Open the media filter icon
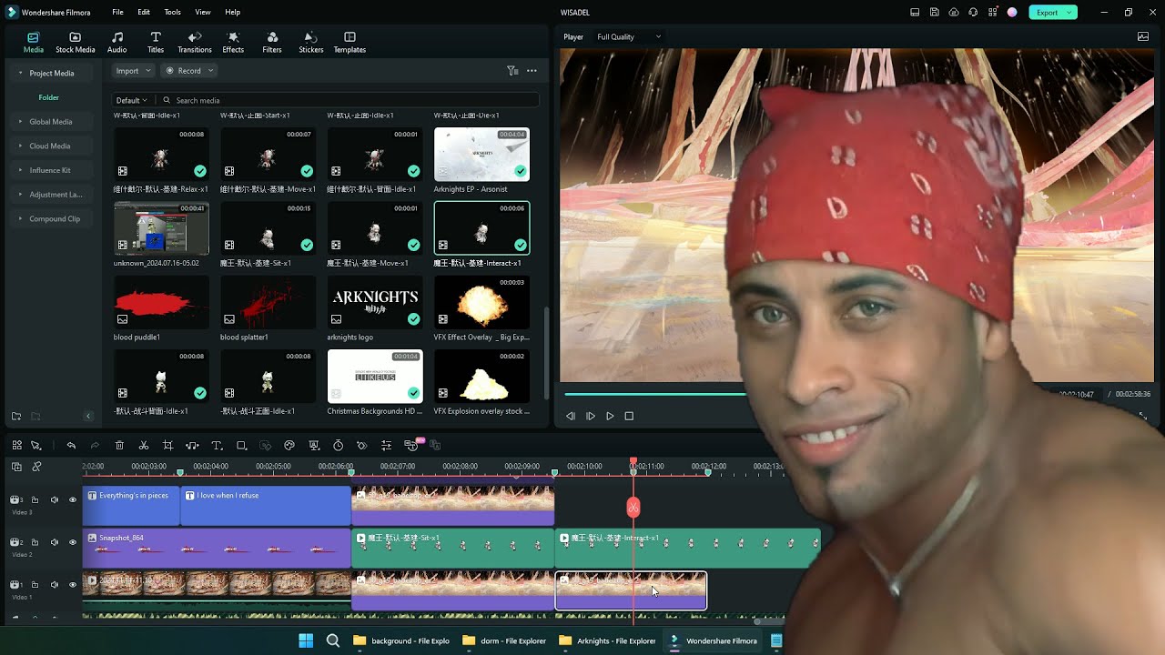Image resolution: width=1165 pixels, height=655 pixels. (512, 70)
